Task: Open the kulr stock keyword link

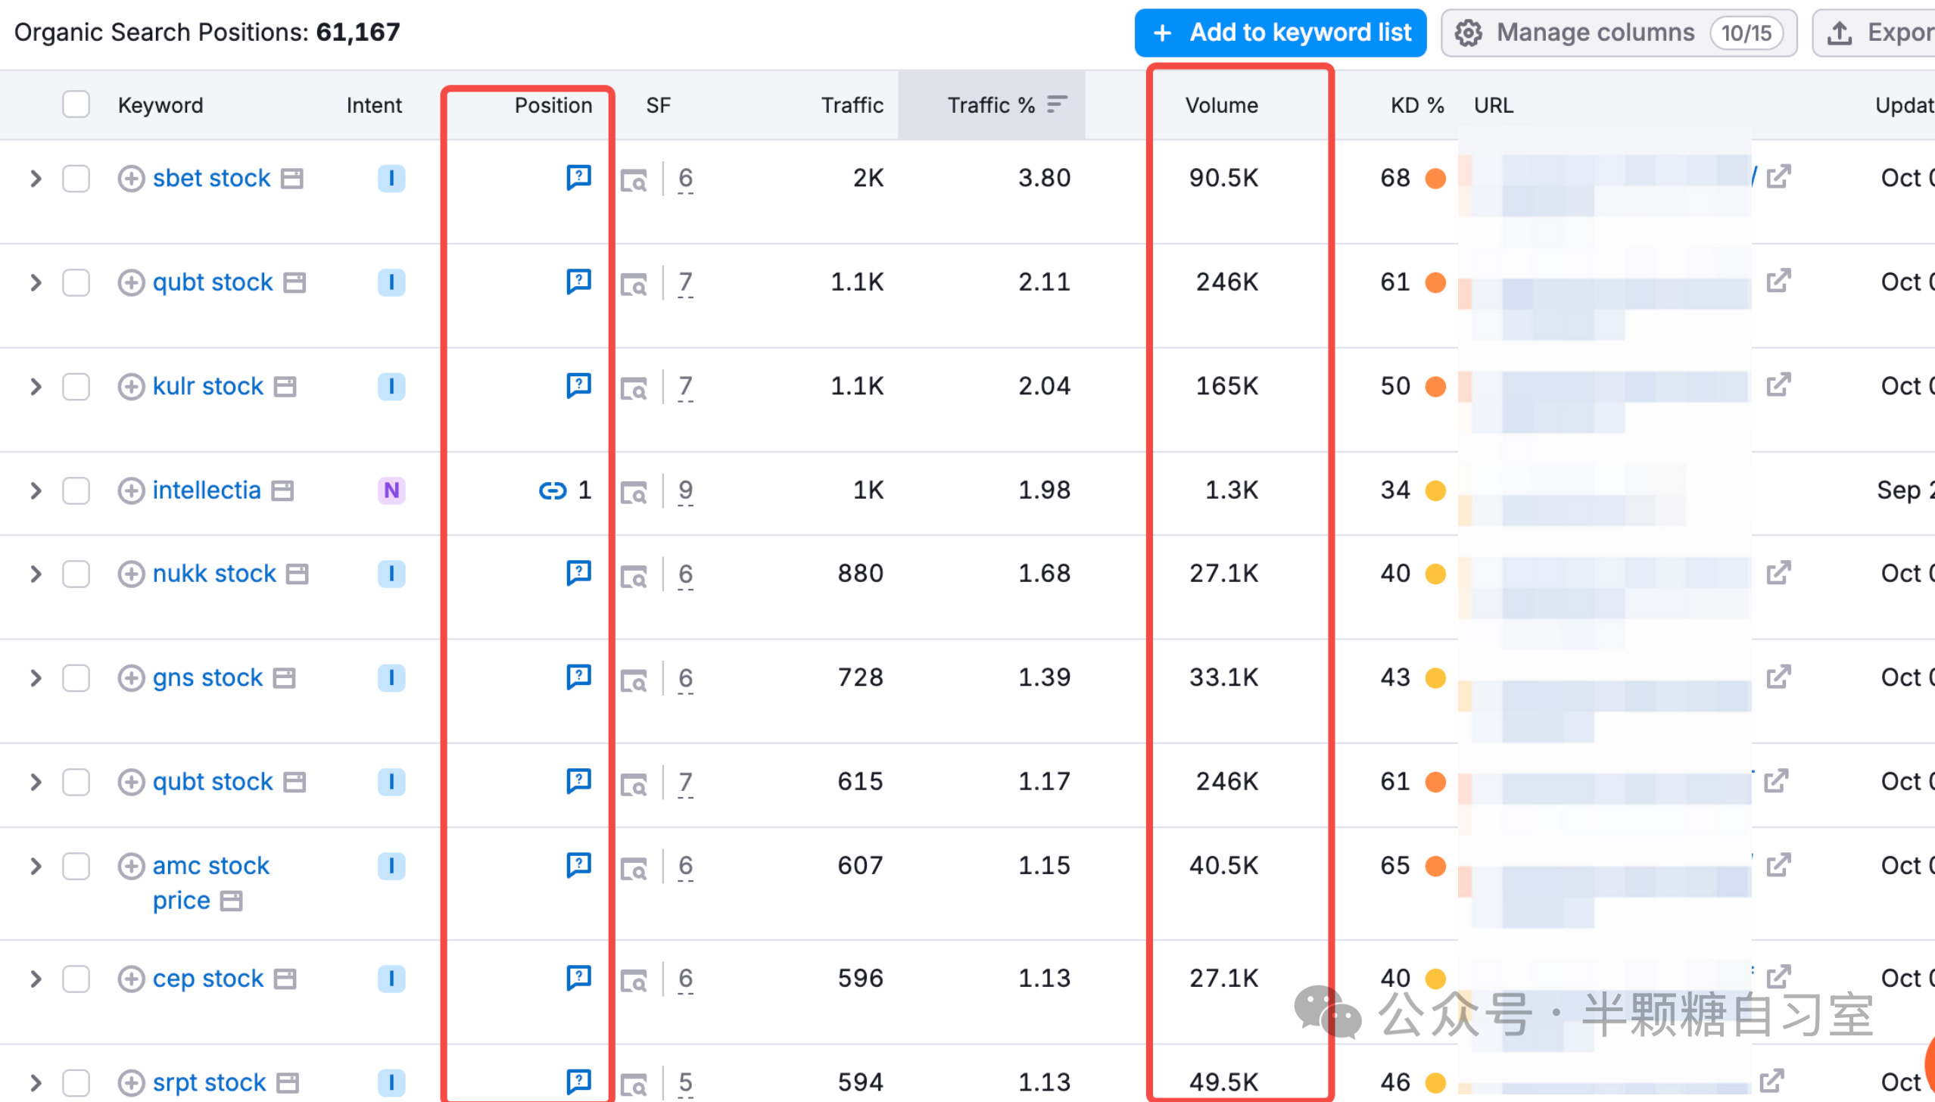Action: (207, 386)
